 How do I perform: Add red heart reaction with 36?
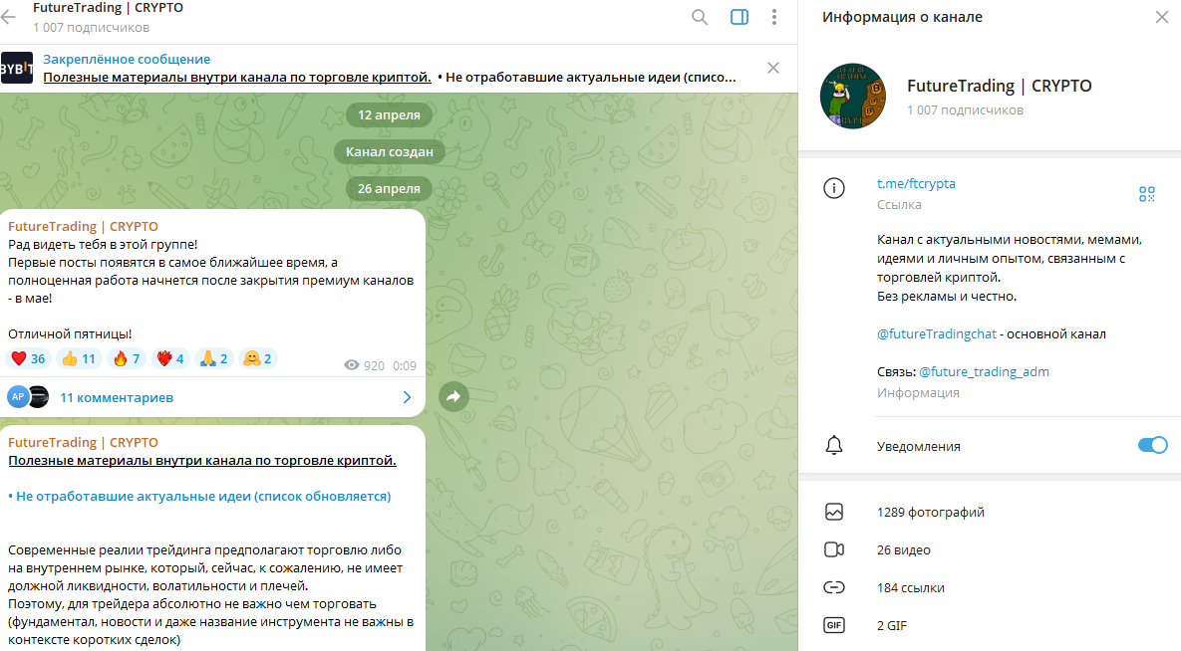(x=28, y=359)
